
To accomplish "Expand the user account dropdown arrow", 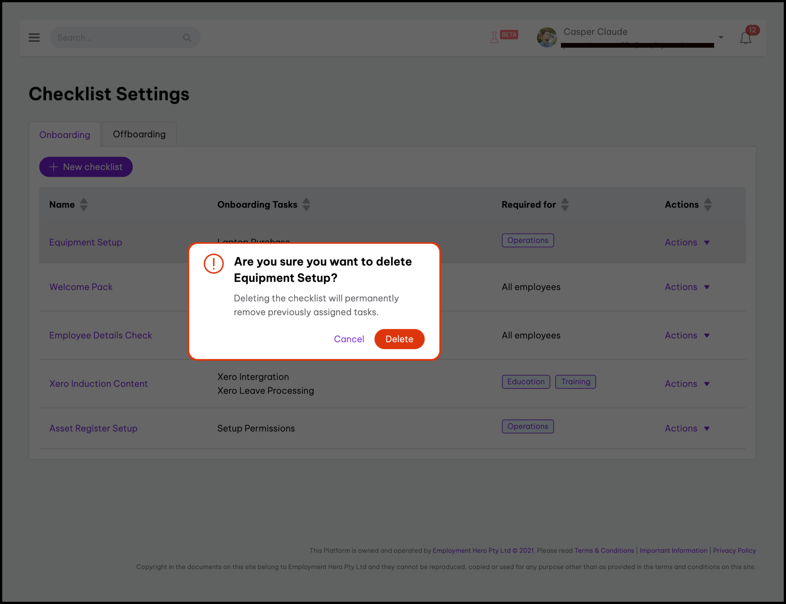I will pyautogui.click(x=721, y=37).
